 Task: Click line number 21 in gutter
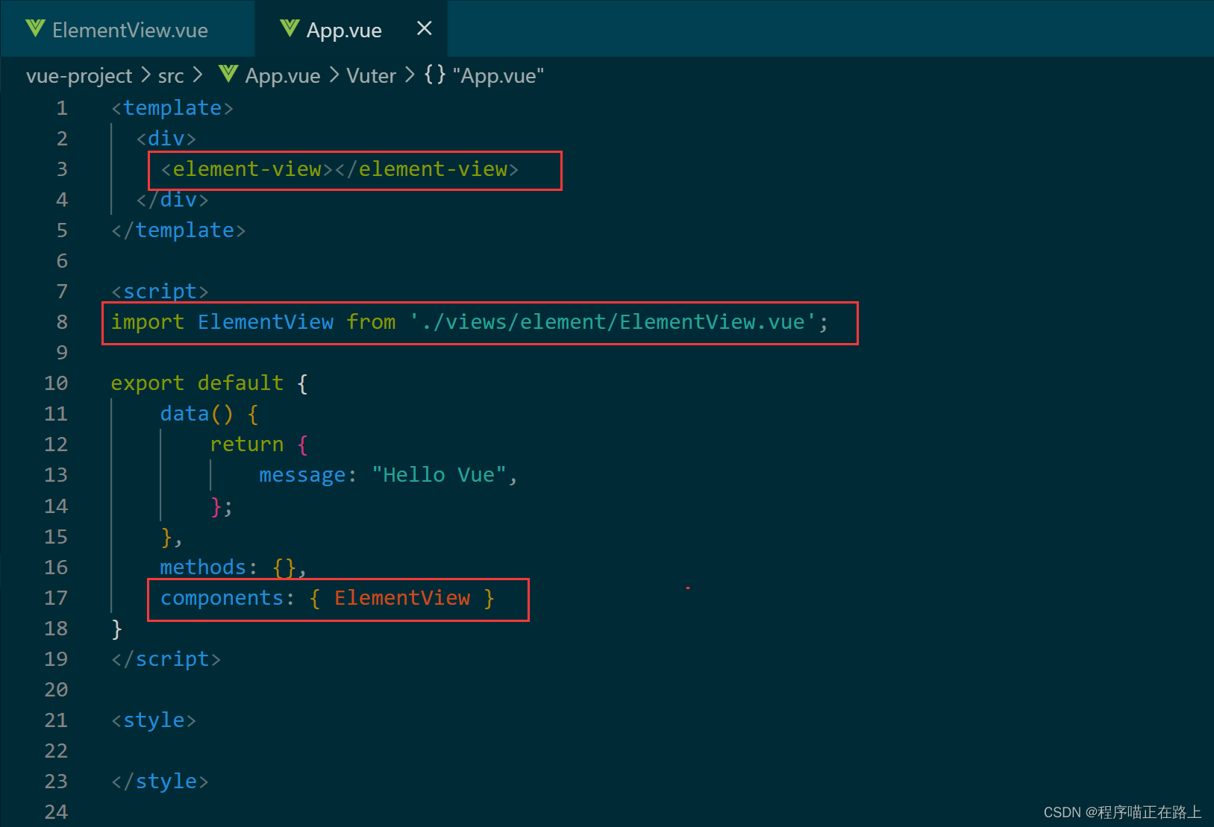[56, 720]
